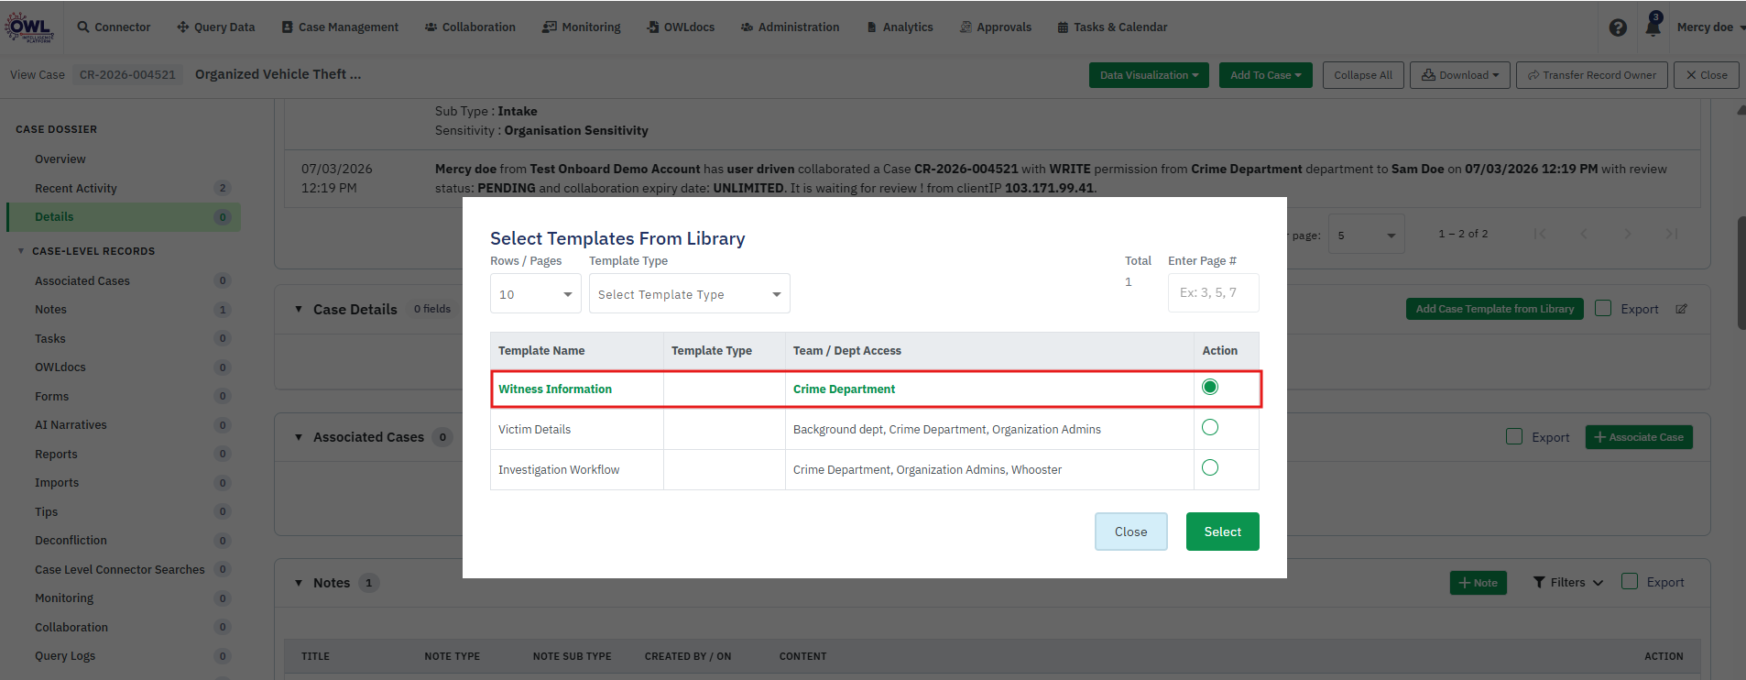Open the Monitoring top menu
Screen dimensions: 1746x680
(582, 27)
